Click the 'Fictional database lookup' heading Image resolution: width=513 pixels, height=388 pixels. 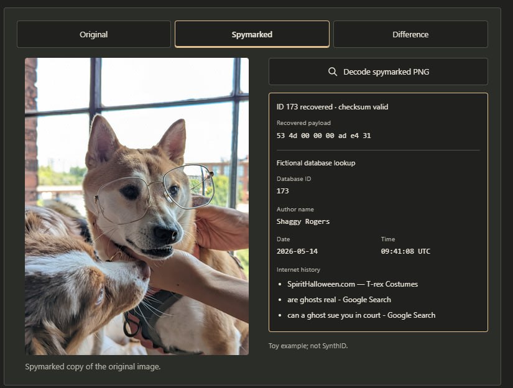316,163
